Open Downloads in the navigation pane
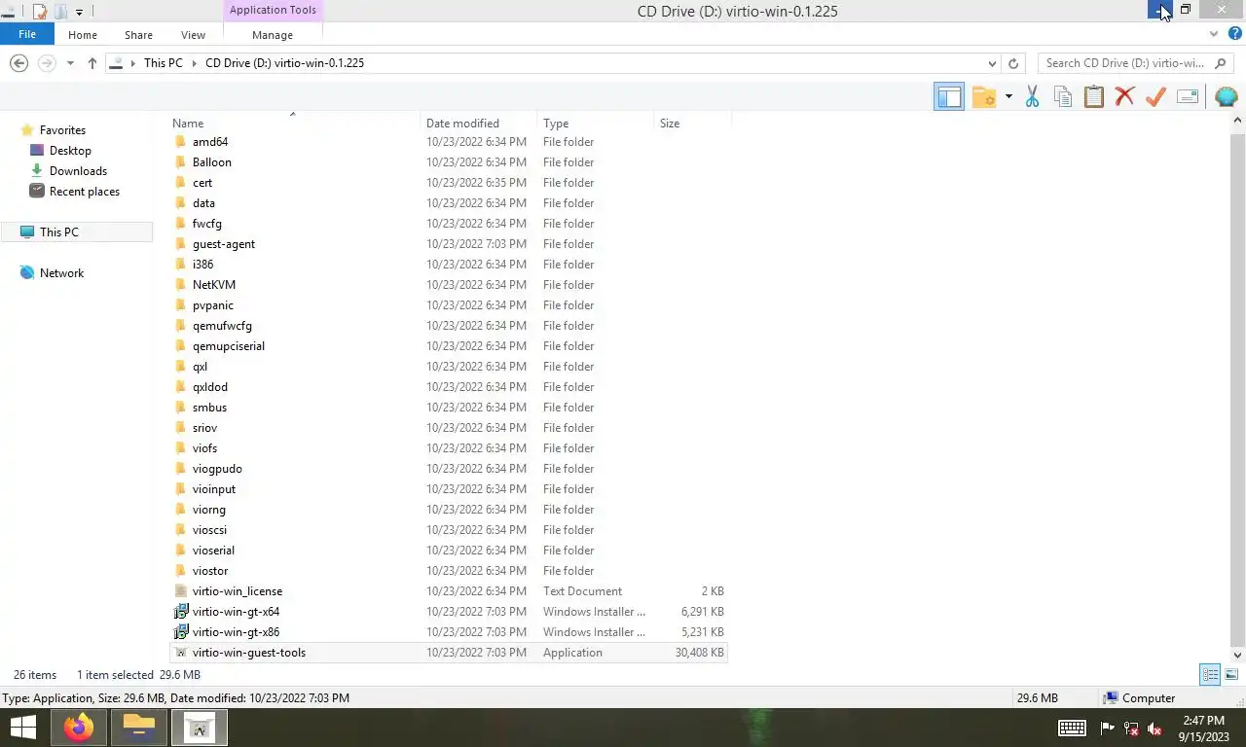This screenshot has width=1246, height=747. coord(78,171)
